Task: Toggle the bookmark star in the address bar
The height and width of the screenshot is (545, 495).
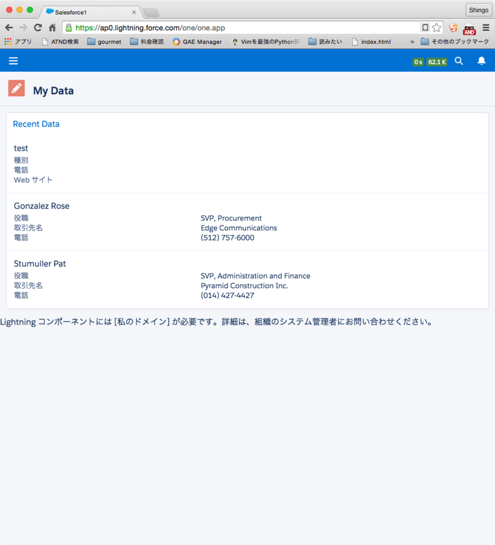Action: click(x=436, y=27)
